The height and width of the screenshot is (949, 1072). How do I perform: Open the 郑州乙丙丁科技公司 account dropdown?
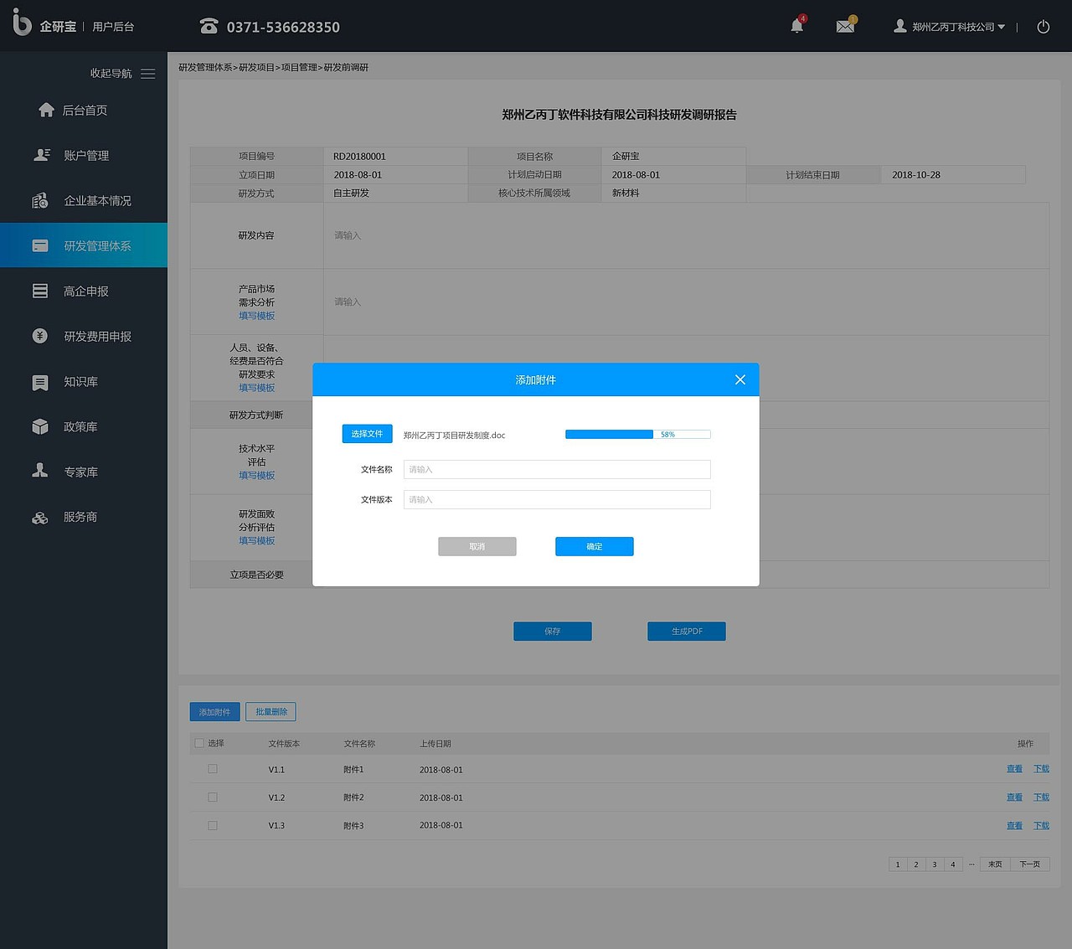tap(958, 27)
